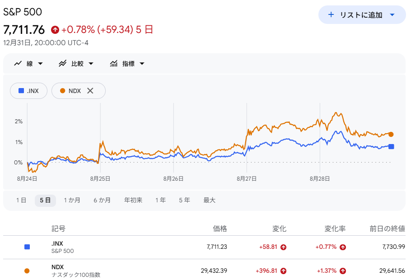This screenshot has width=411, height=280.
Task: Click the orange dot in NDX table row
Action: (27, 271)
